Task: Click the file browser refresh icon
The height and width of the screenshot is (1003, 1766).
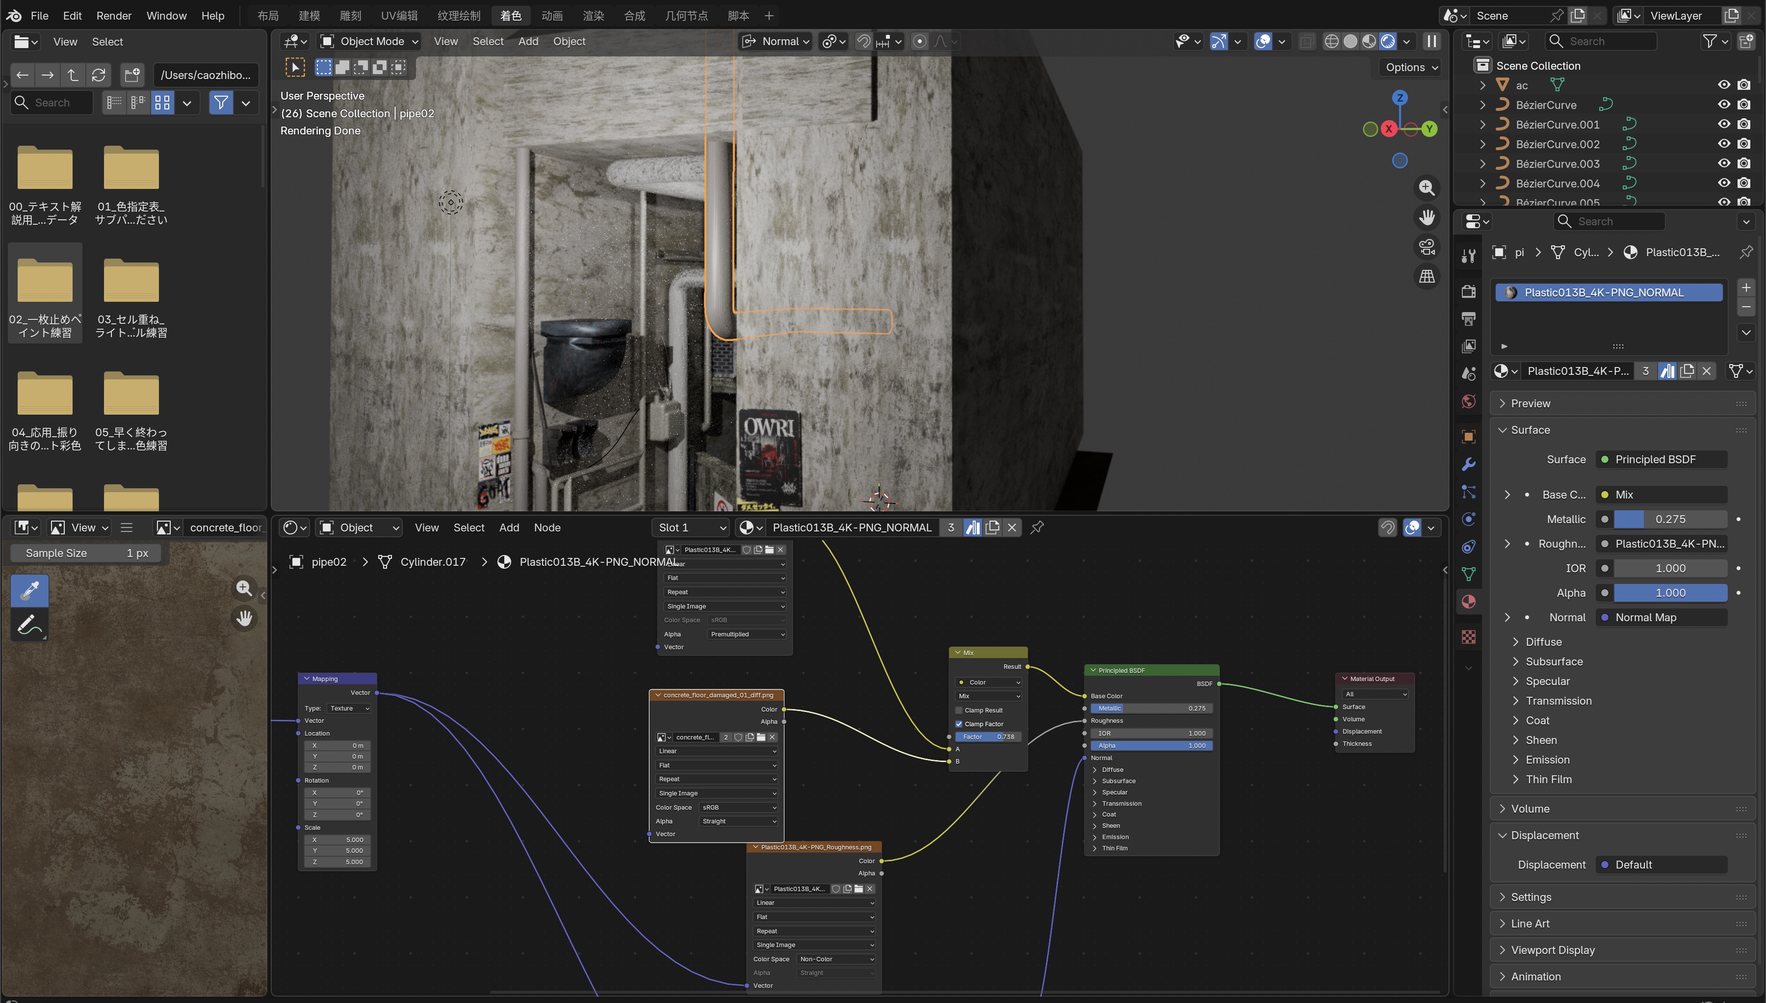Action: pos(99,75)
